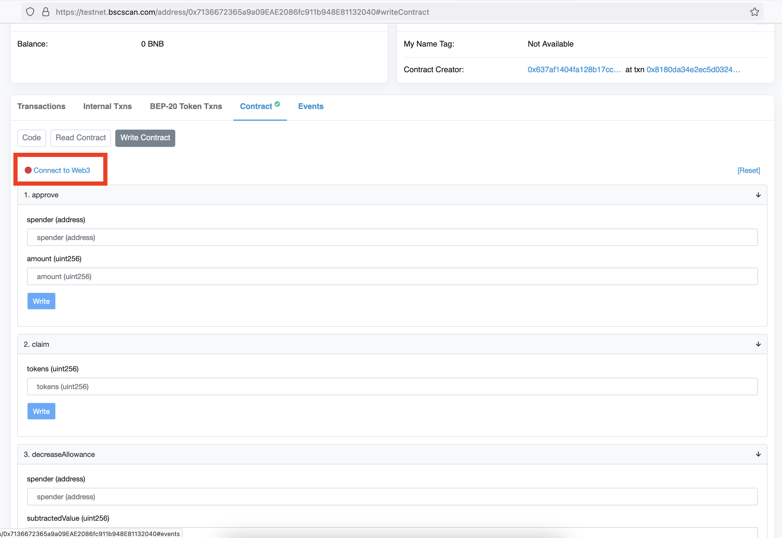Viewport: 782px width, 538px height.
Task: Click the browser URL address bar
Action: (392, 12)
